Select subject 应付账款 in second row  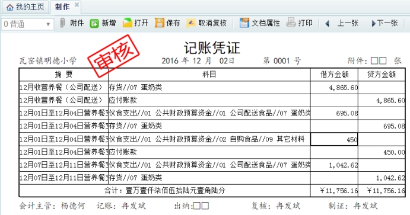[x=209, y=100]
